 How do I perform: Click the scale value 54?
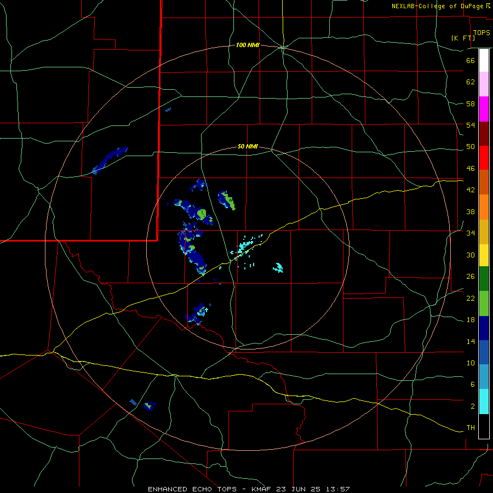point(471,125)
